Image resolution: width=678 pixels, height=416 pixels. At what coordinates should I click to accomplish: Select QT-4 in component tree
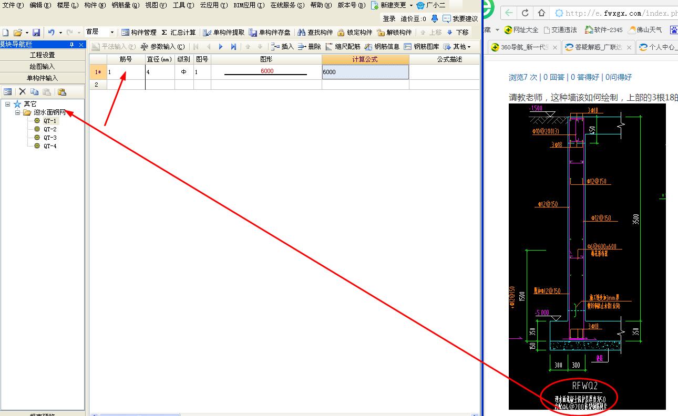point(50,146)
